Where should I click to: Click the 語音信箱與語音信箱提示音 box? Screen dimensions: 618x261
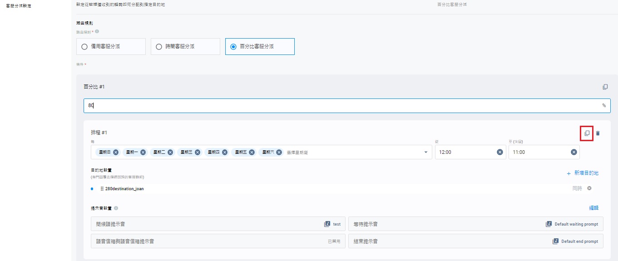[x=218, y=241]
